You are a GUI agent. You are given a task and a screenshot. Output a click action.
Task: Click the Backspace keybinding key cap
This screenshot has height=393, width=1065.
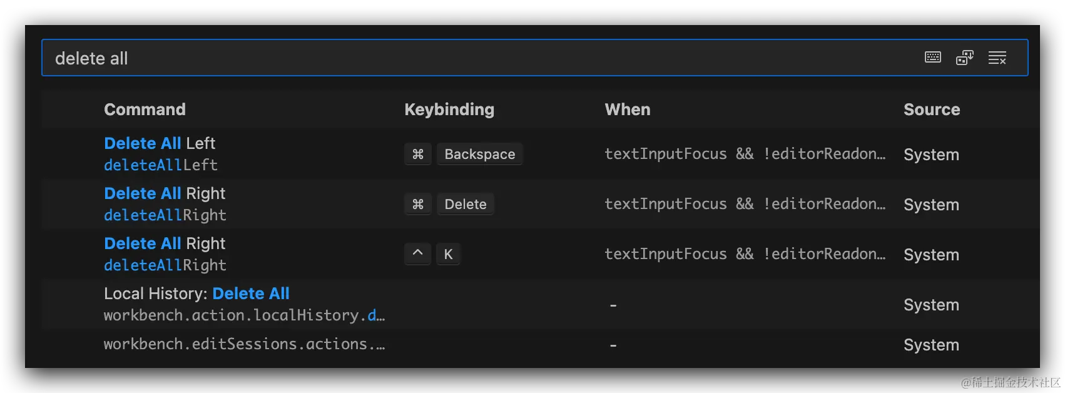tap(479, 154)
